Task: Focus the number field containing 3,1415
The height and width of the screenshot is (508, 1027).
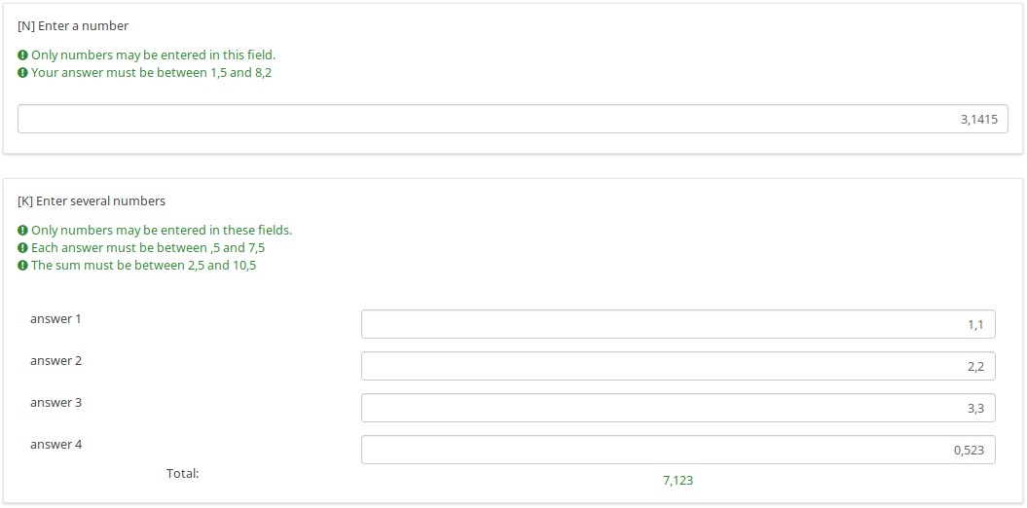Action: click(x=512, y=119)
